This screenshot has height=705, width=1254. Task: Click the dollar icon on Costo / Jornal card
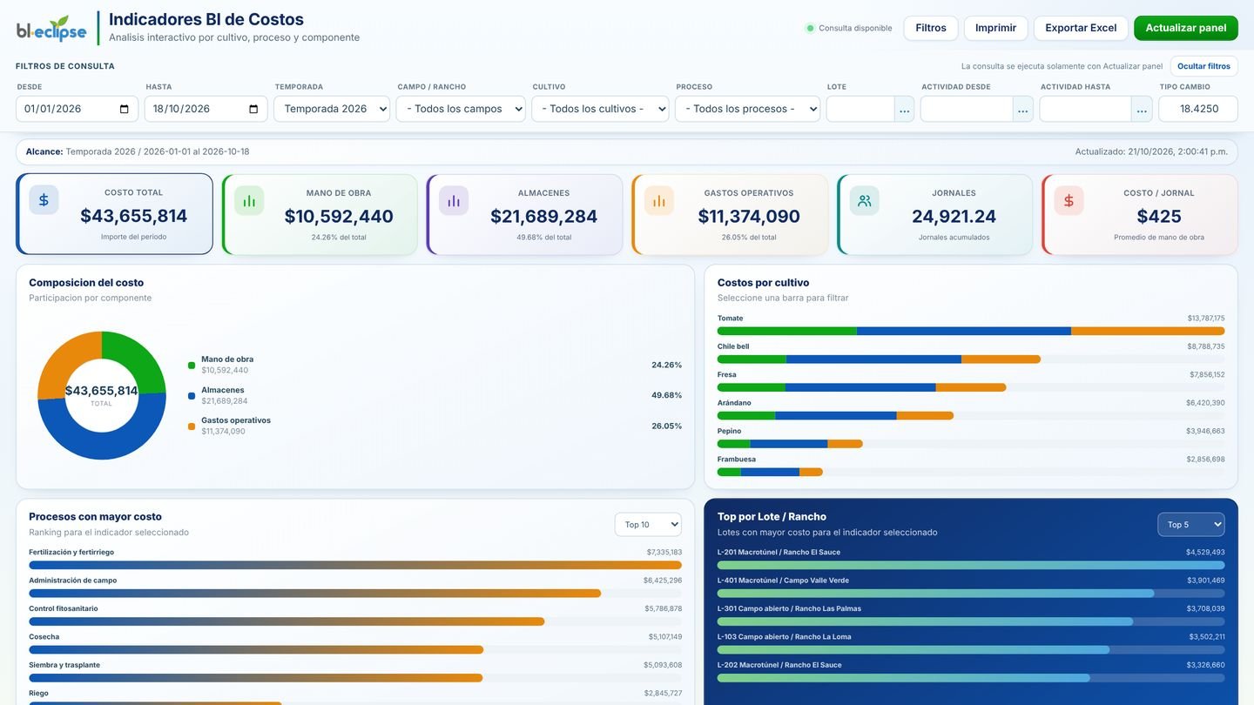[1069, 200]
